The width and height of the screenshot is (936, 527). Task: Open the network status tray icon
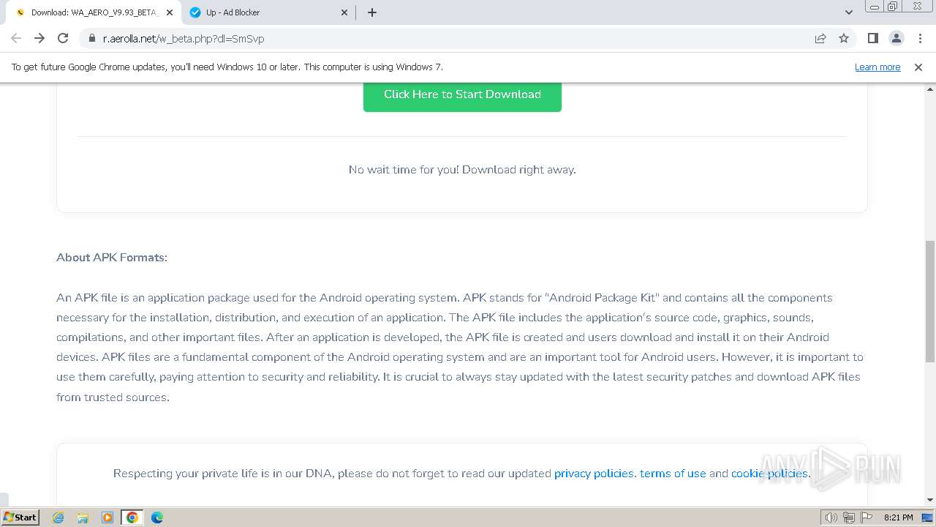pyautogui.click(x=849, y=517)
